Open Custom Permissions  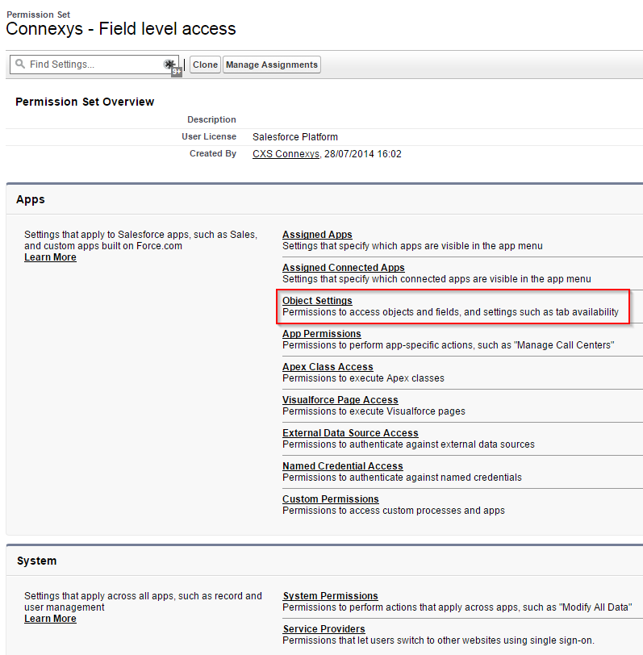click(x=331, y=499)
